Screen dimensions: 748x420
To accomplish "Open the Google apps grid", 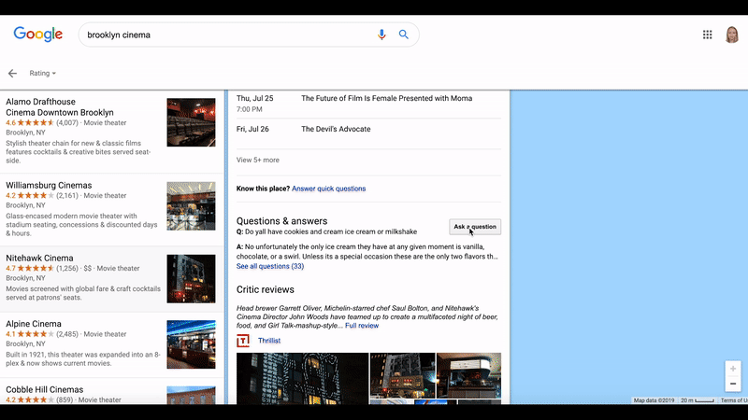I will [708, 35].
